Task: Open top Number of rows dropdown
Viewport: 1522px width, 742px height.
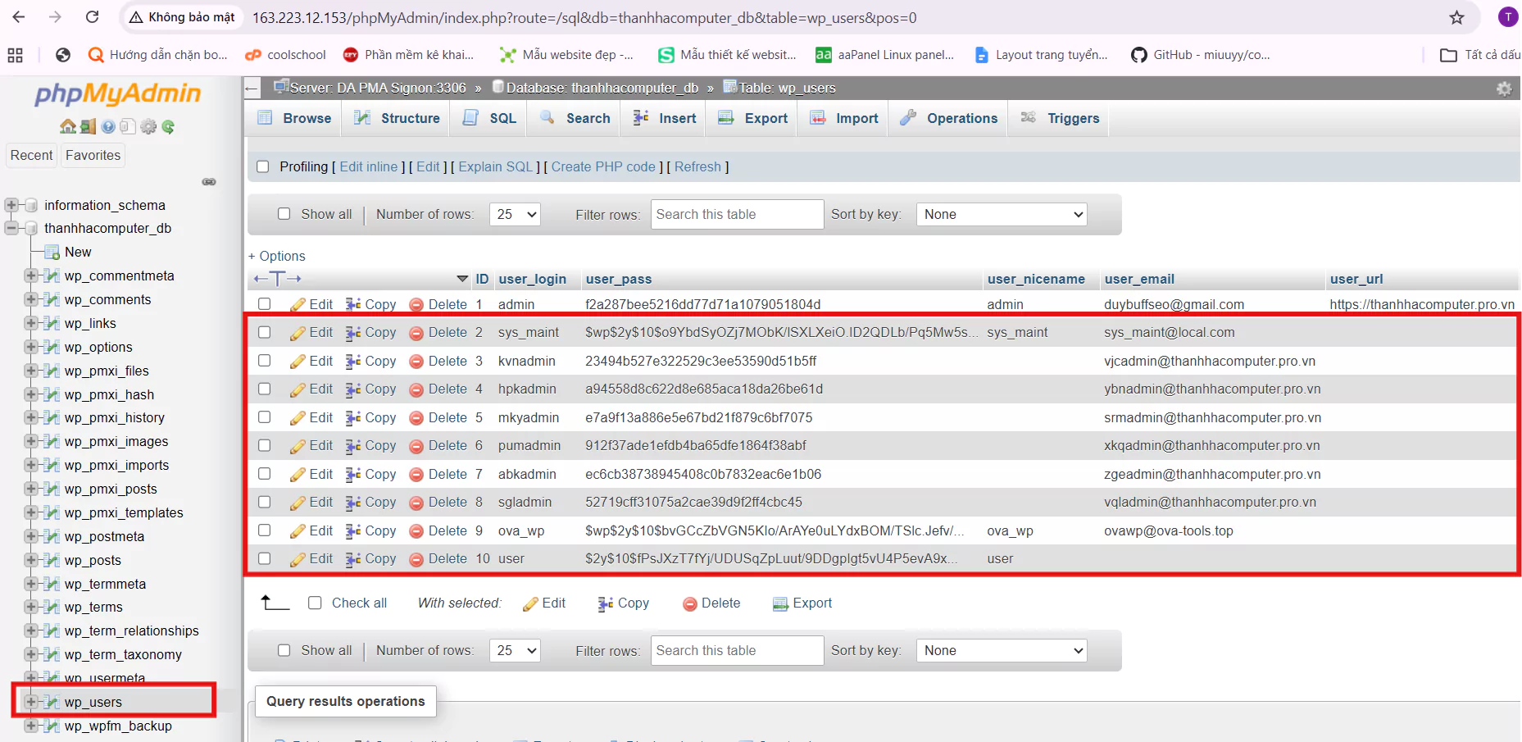Action: tap(515, 214)
